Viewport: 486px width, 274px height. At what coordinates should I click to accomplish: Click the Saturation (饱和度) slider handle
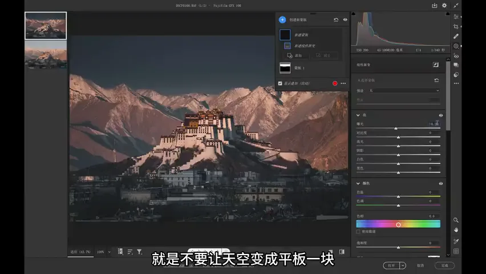pos(398,247)
